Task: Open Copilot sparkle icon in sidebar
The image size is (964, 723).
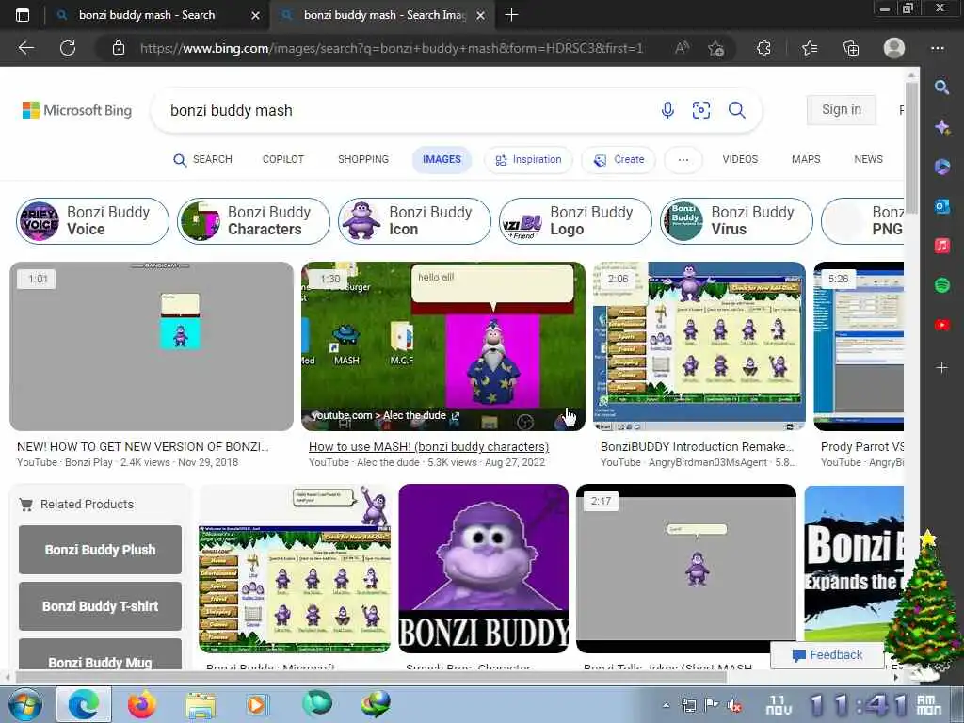Action: pos(941,127)
